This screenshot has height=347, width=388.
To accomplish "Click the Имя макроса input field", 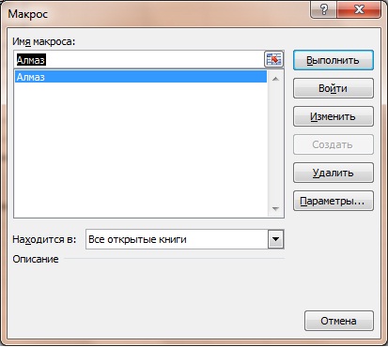I will point(139,59).
